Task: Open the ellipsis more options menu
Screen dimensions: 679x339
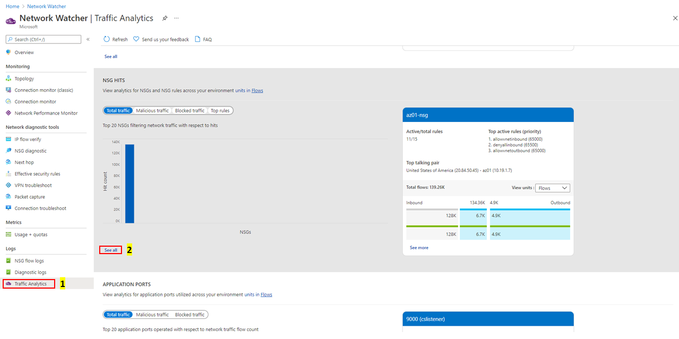Action: (x=177, y=18)
